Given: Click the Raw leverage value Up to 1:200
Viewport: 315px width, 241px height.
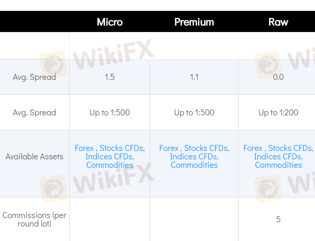Looking at the screenshot, I should 278,113.
